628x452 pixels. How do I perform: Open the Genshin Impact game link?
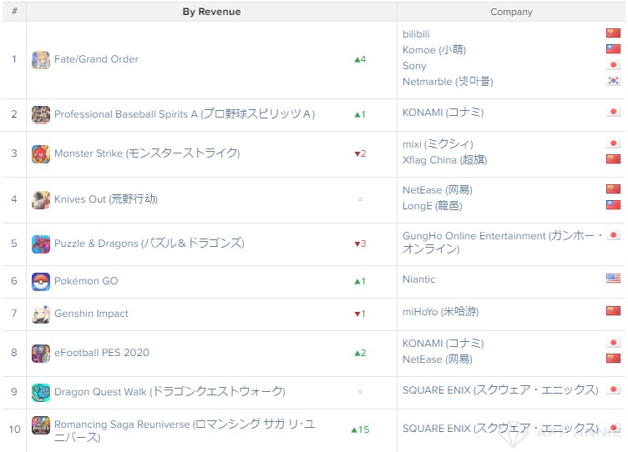click(91, 314)
